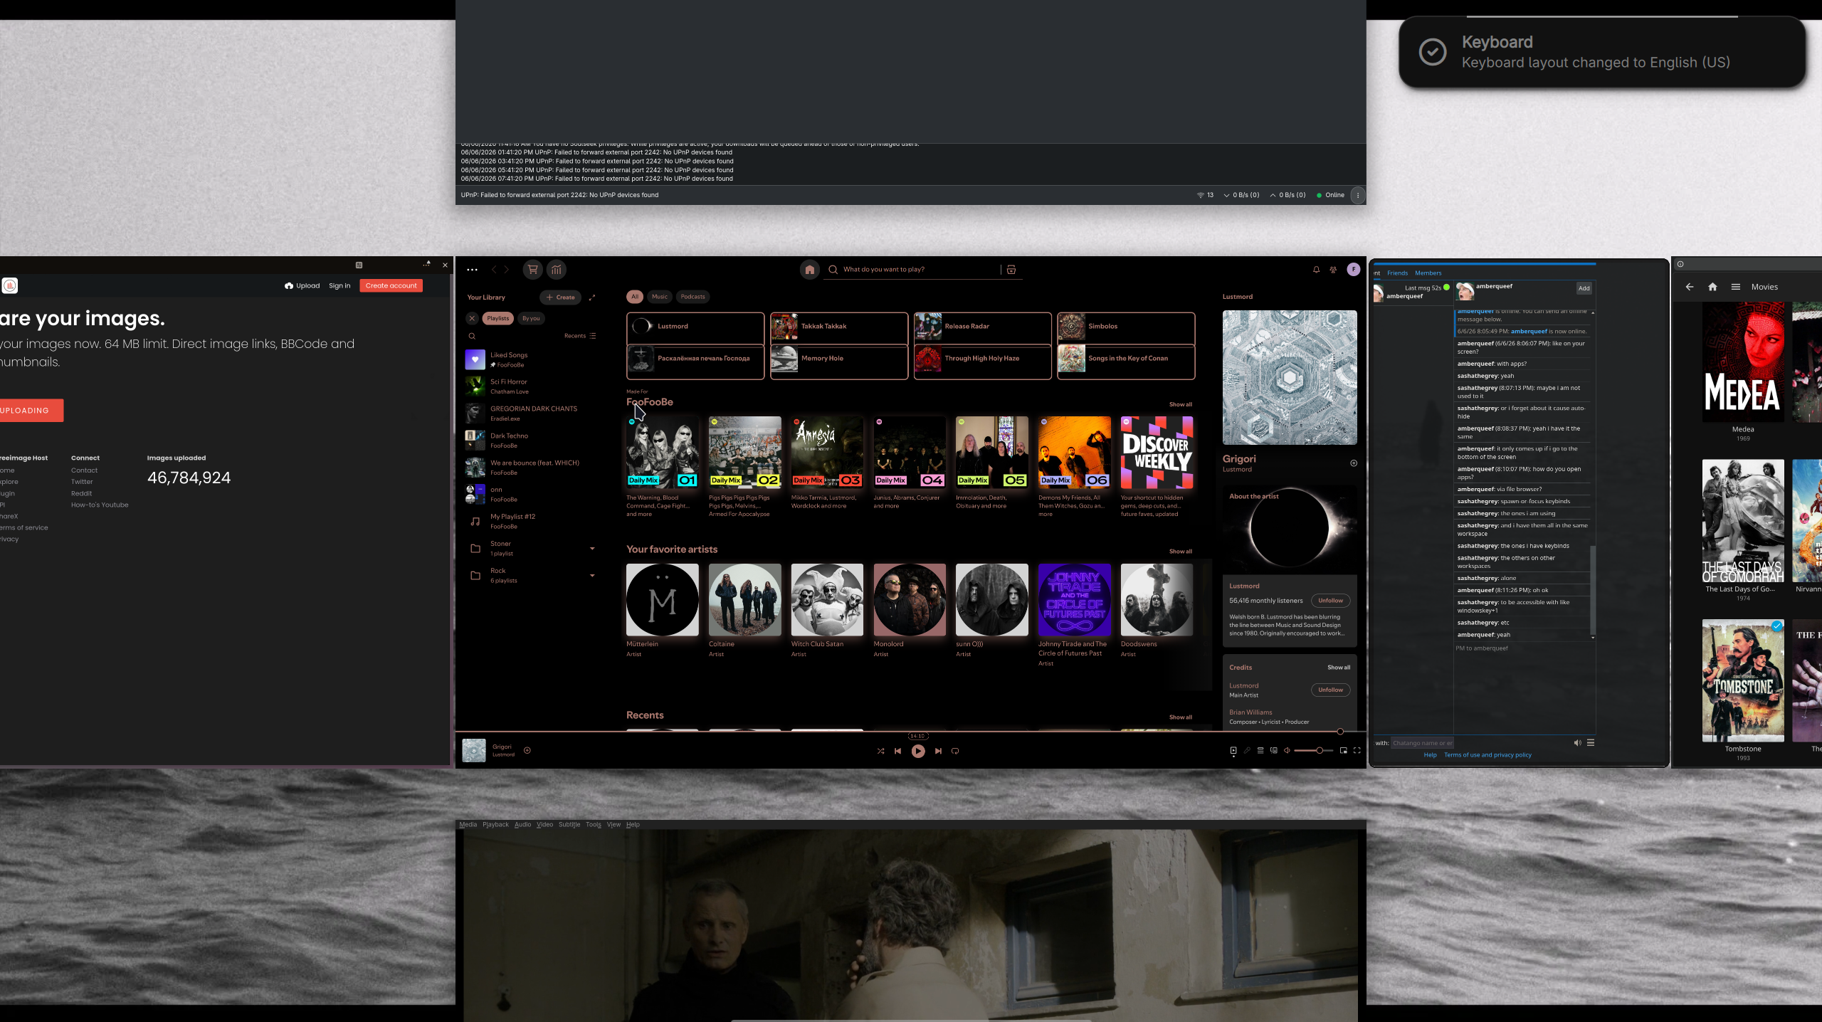The image size is (1822, 1022).
Task: Switch to the Friends tab in chat
Action: tap(1397, 273)
